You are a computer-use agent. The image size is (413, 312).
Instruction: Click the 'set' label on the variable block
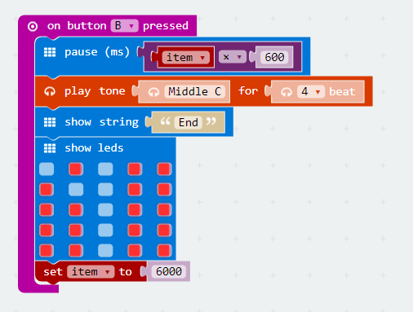53,271
